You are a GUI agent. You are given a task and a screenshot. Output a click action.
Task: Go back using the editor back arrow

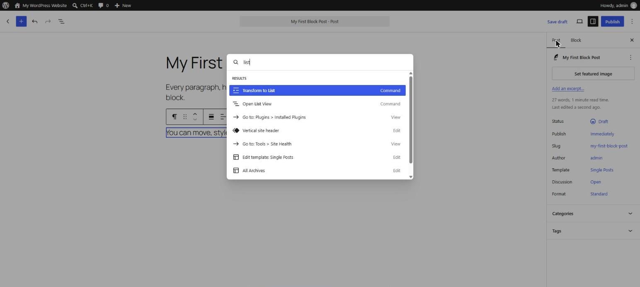pyautogui.click(x=8, y=22)
